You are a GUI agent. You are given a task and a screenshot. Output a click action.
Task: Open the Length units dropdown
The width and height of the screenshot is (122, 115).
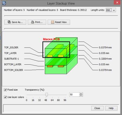point(111,10)
